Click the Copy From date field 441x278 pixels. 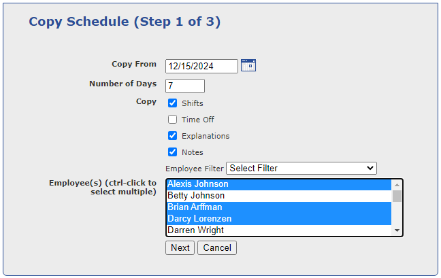pos(201,66)
